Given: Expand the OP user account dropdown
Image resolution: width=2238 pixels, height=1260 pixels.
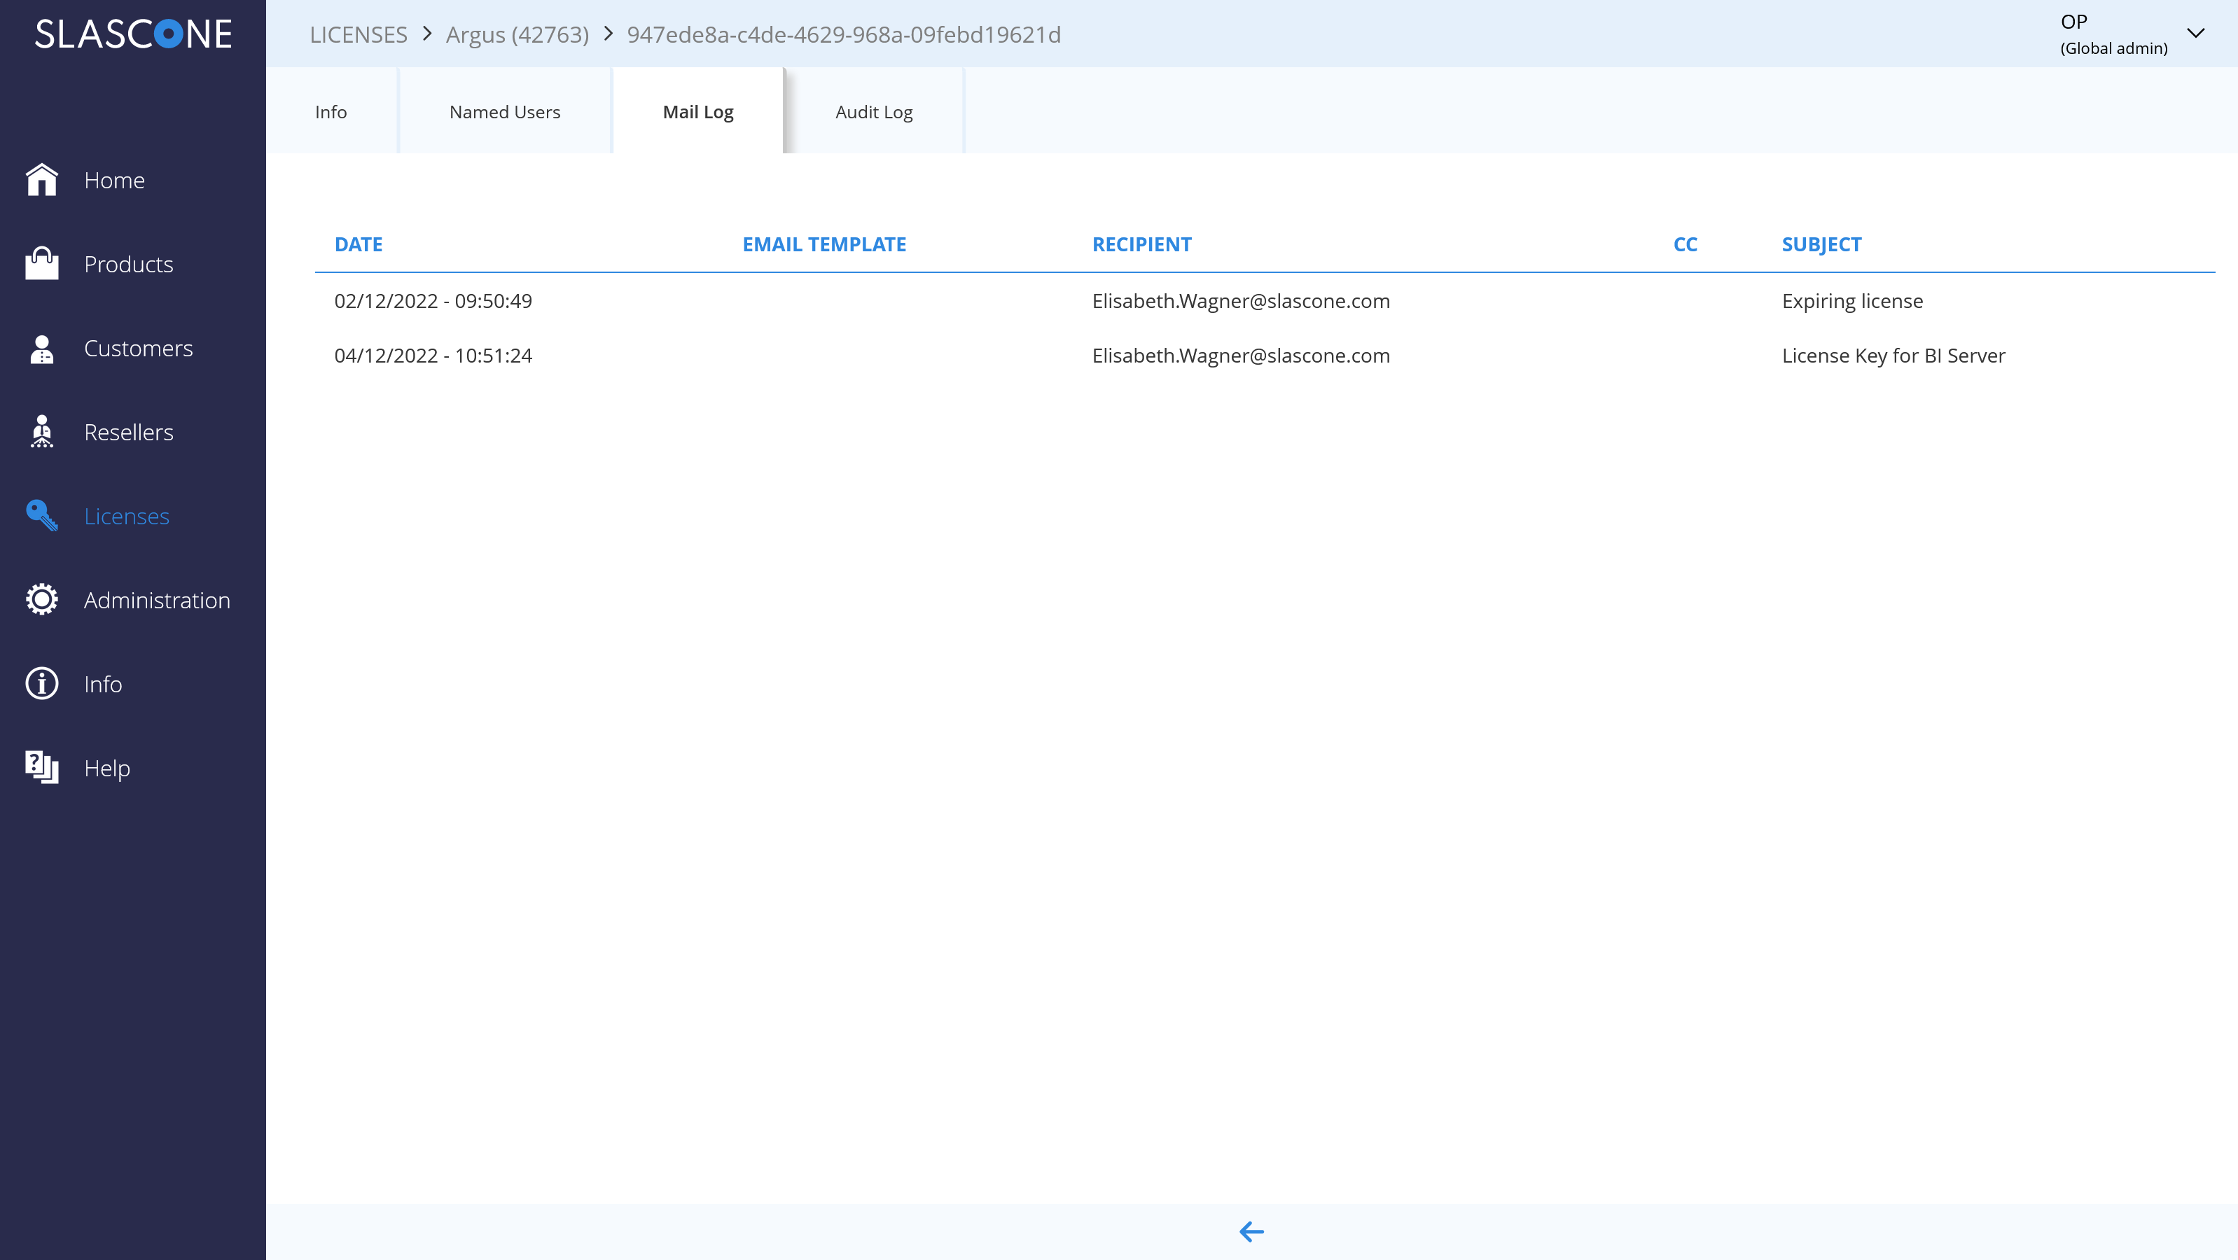Looking at the screenshot, I should [2195, 34].
